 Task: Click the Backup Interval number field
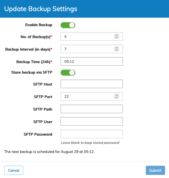click(x=92, y=49)
